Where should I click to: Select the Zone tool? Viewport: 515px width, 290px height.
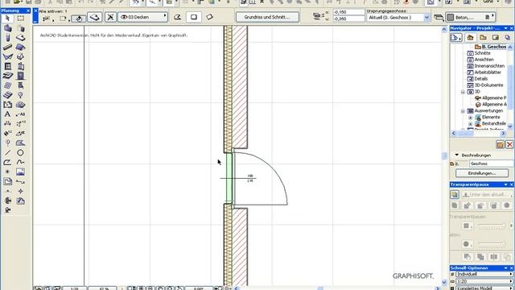coord(7,105)
